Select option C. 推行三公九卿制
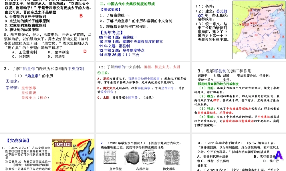286x171 pixels. [215, 161]
